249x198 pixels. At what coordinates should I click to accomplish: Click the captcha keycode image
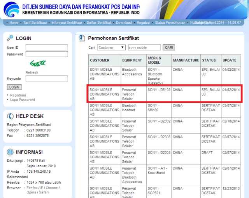pos(38,63)
